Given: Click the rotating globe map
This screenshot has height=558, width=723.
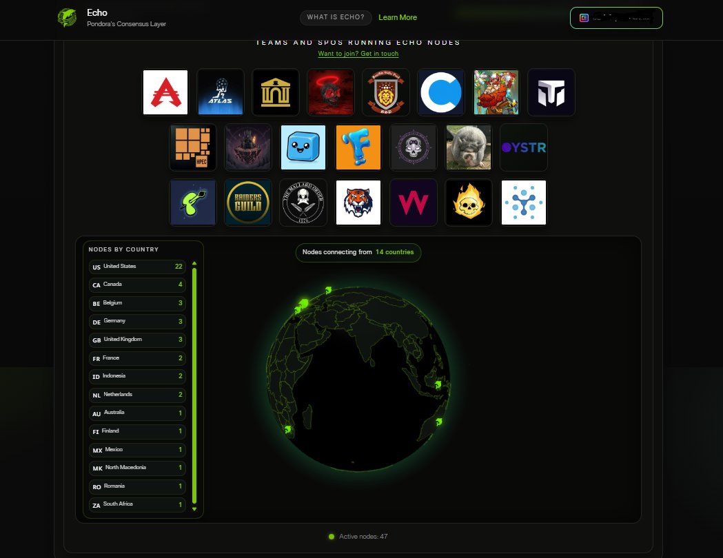Looking at the screenshot, I should (x=358, y=379).
